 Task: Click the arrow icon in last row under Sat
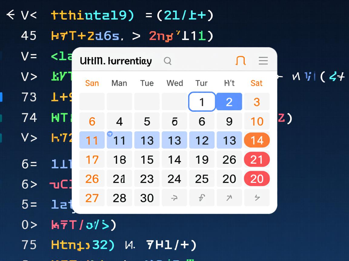(257, 198)
